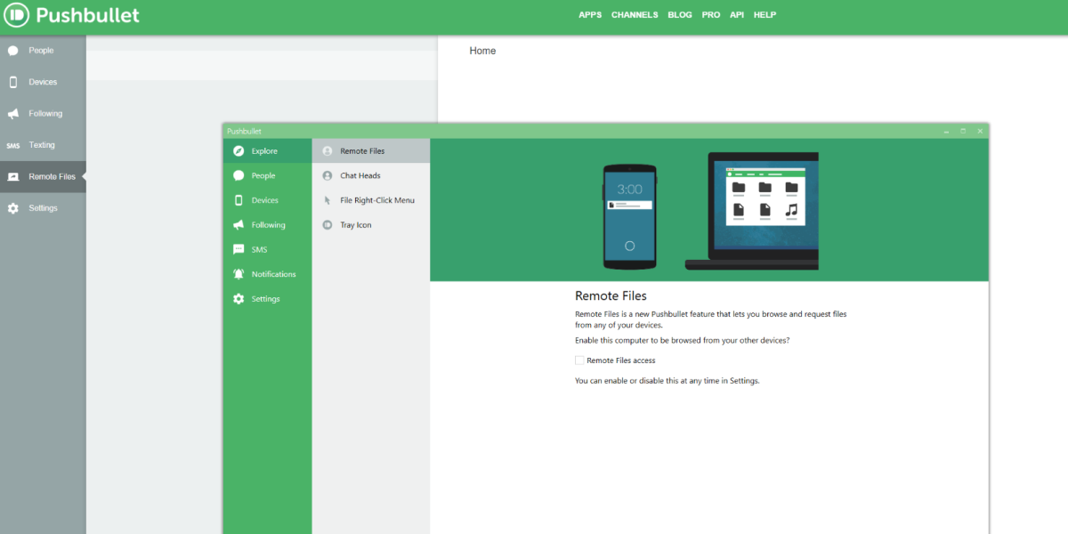Click the Following megaphone icon in website sidebar
Image resolution: width=1068 pixels, height=534 pixels.
12,114
